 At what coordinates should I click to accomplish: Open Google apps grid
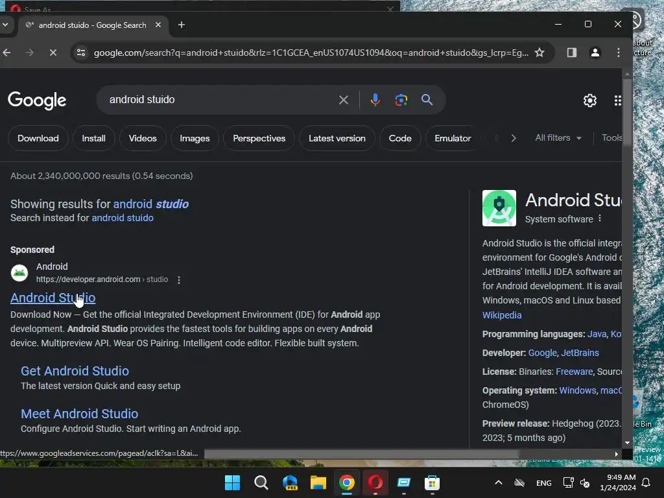coord(617,101)
